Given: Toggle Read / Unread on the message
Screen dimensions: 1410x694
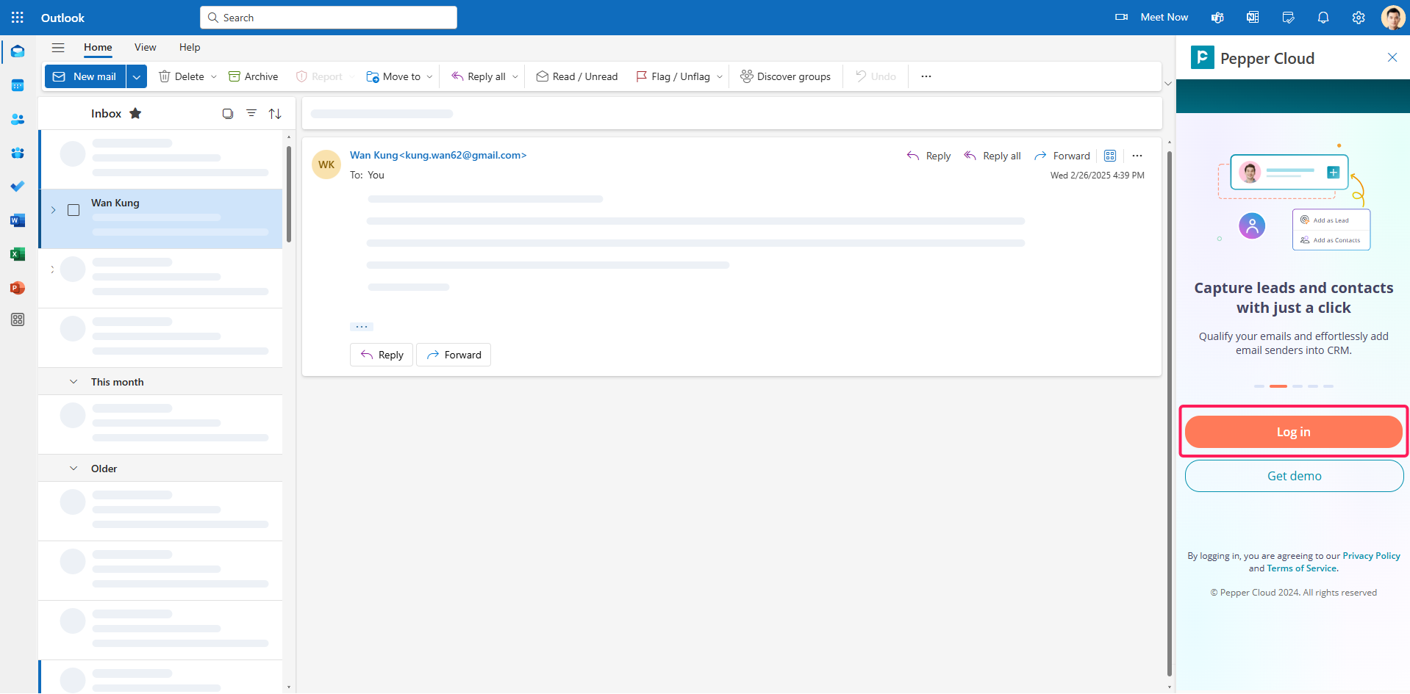Looking at the screenshot, I should click(x=576, y=76).
